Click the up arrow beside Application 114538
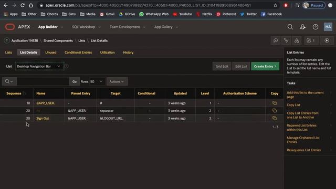This screenshot has height=189, width=336. (x=7, y=40)
